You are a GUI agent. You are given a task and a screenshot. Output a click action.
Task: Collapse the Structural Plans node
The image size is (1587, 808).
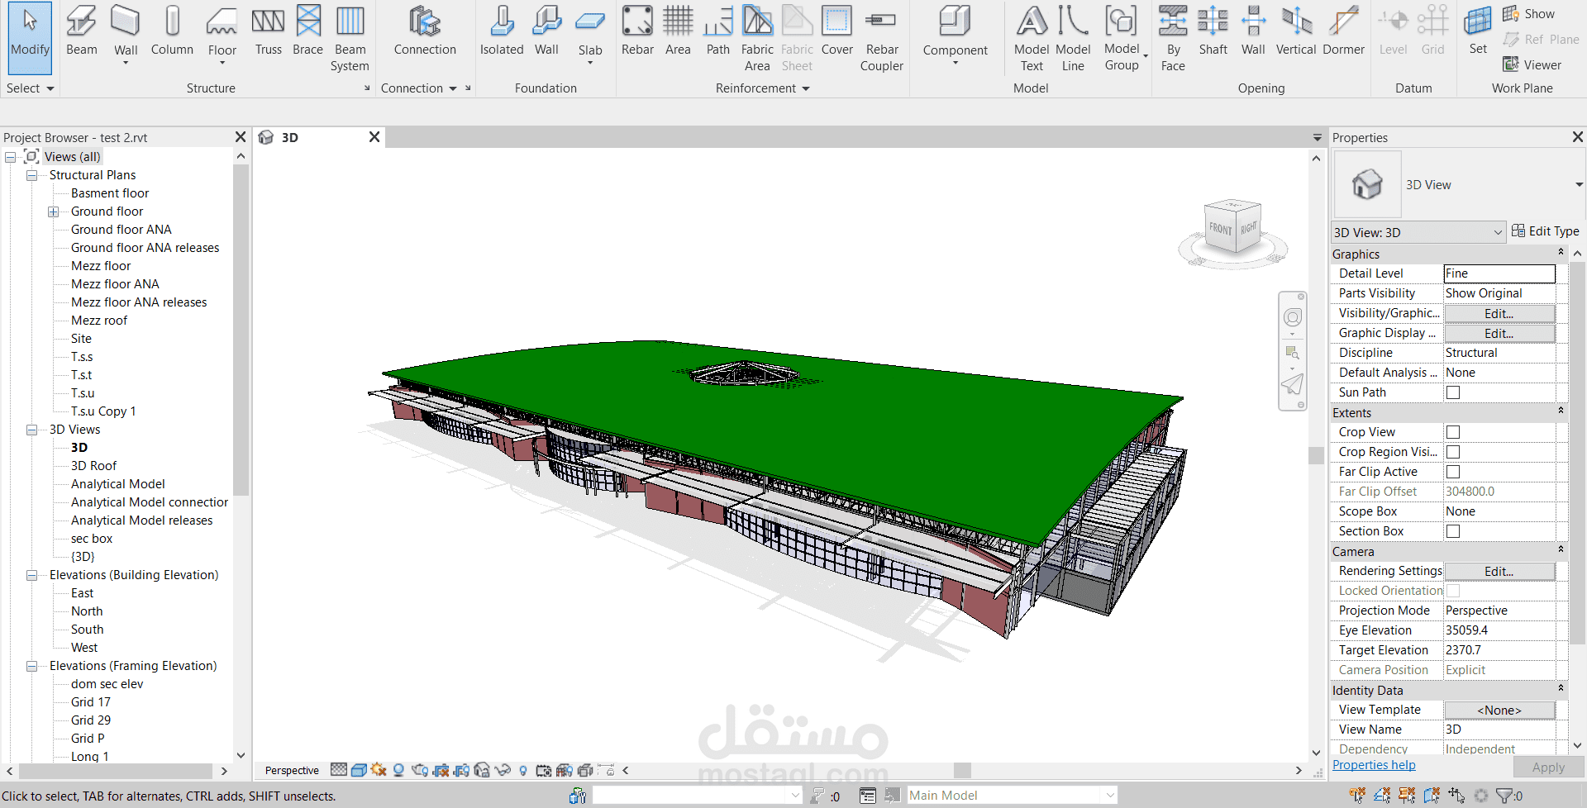pos(32,175)
